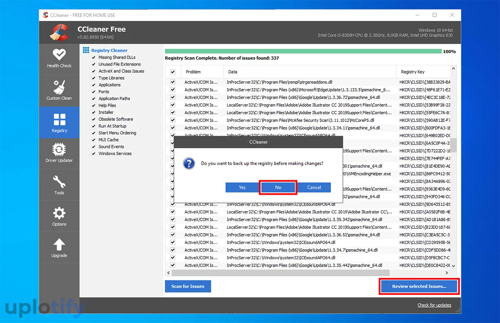
Task: Select the 1.3.35.342 psmachine_64.dll row
Action: pyautogui.click(x=305, y=219)
